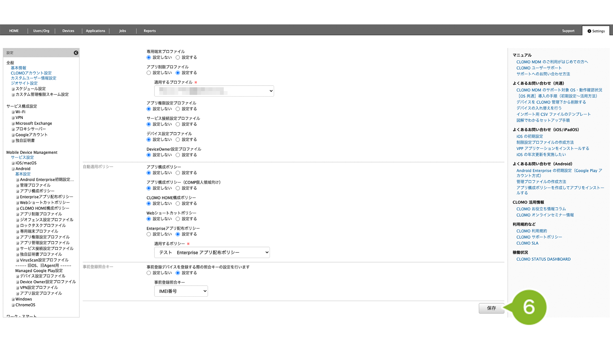The width and height of the screenshot is (613, 345).
Task: Open the 事前登録照合キー IMEI番号 dropdown
Action: point(181,291)
